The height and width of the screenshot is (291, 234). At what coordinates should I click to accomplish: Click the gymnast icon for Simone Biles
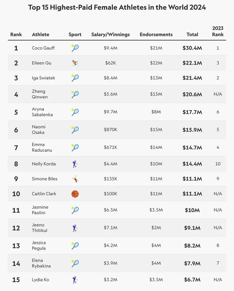75,179
